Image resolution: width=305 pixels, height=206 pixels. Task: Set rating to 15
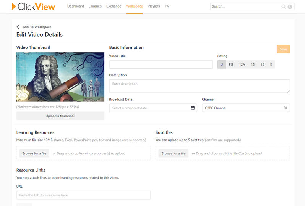pos(253,64)
